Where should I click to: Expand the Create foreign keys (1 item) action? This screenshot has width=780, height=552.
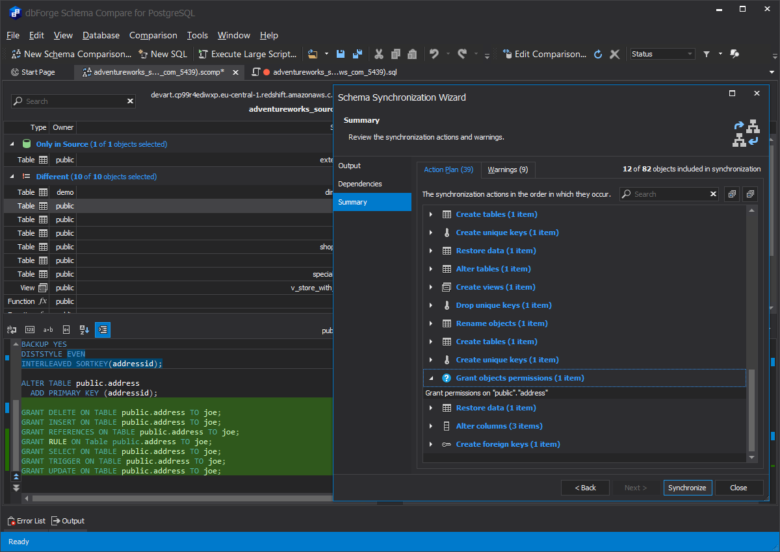pos(431,444)
